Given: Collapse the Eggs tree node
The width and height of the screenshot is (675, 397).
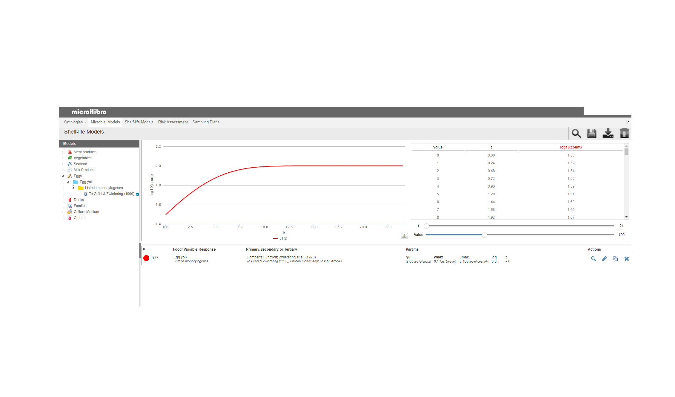Looking at the screenshot, I should (x=63, y=176).
